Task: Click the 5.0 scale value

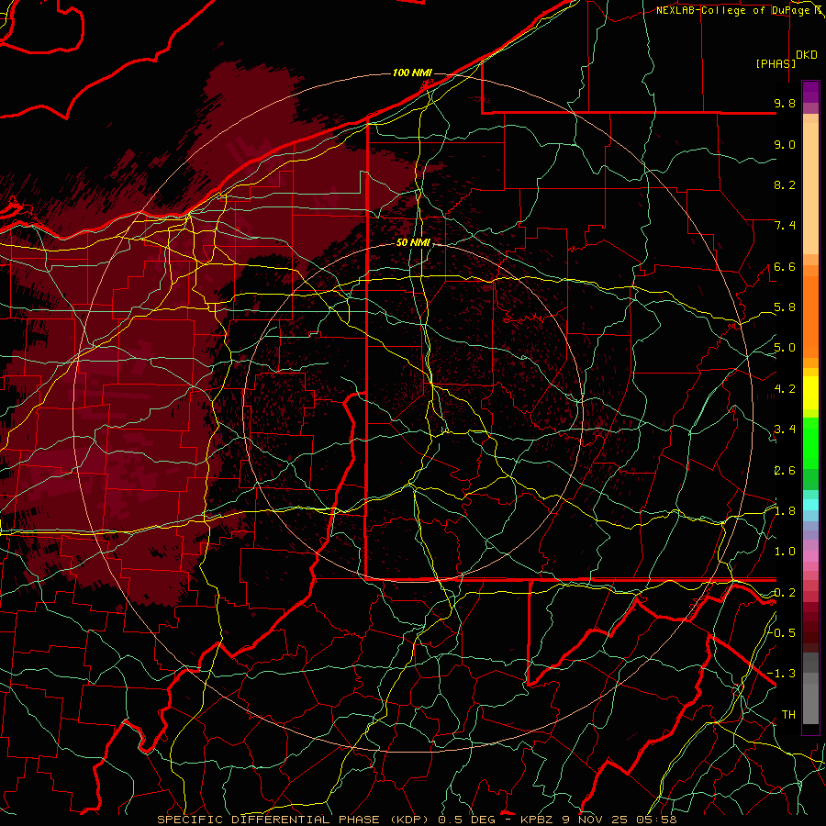Action: (785, 348)
